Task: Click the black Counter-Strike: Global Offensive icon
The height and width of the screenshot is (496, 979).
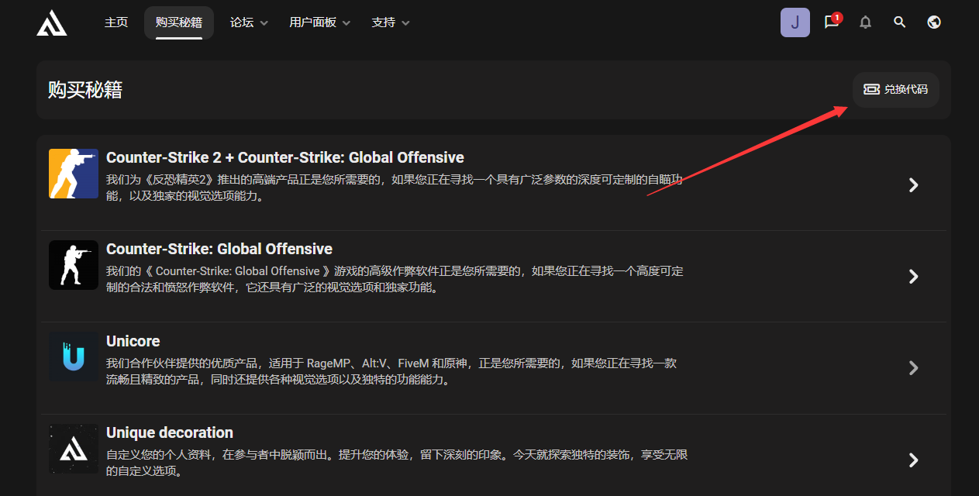Action: tap(74, 265)
